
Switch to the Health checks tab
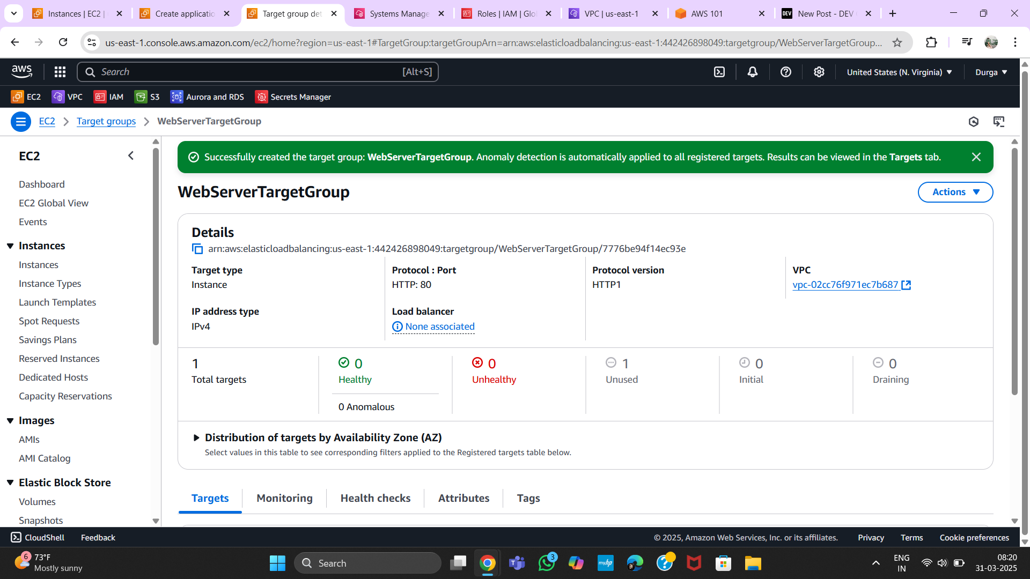[376, 499]
